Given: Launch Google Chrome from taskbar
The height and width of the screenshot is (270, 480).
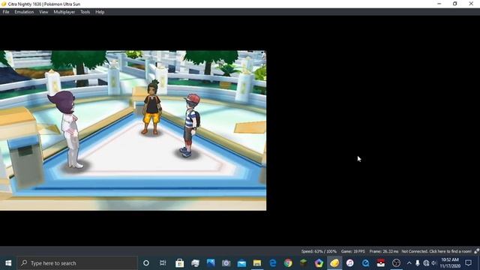Looking at the screenshot, I should coord(288,263).
